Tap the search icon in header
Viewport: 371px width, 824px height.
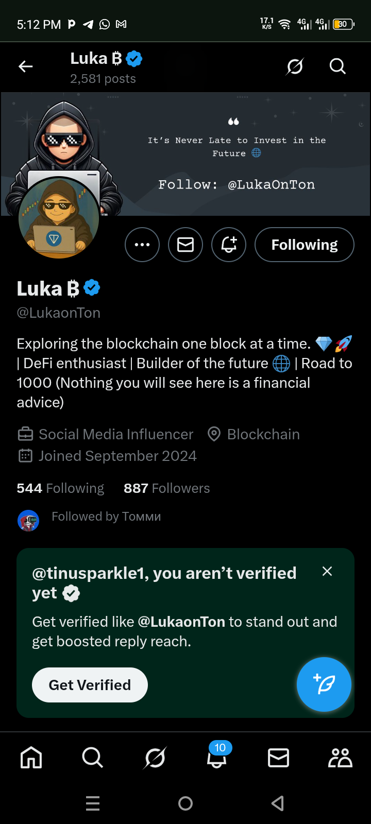tap(338, 66)
